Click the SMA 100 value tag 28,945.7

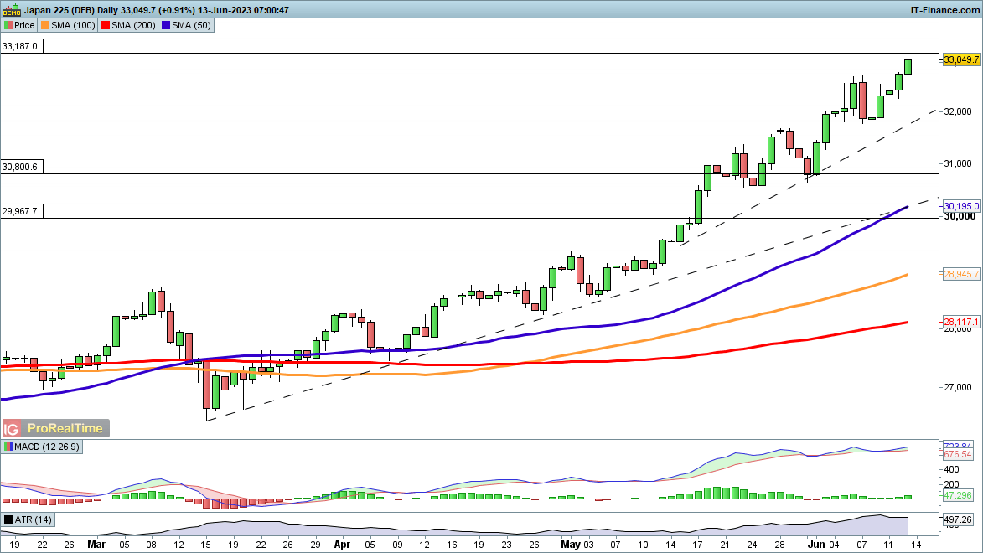tap(961, 274)
